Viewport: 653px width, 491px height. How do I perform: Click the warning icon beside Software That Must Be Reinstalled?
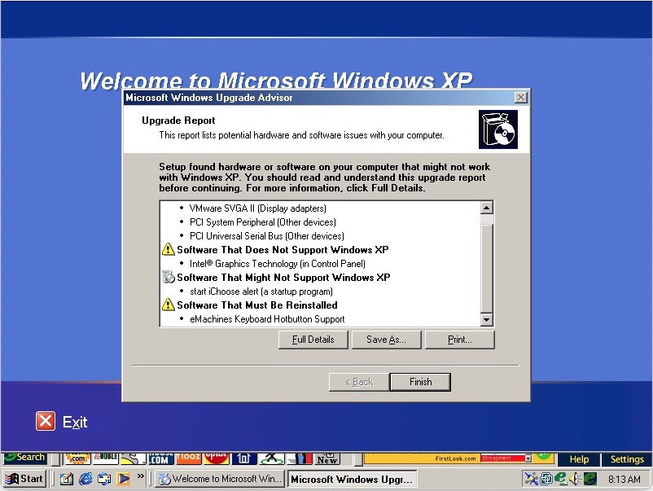(169, 305)
